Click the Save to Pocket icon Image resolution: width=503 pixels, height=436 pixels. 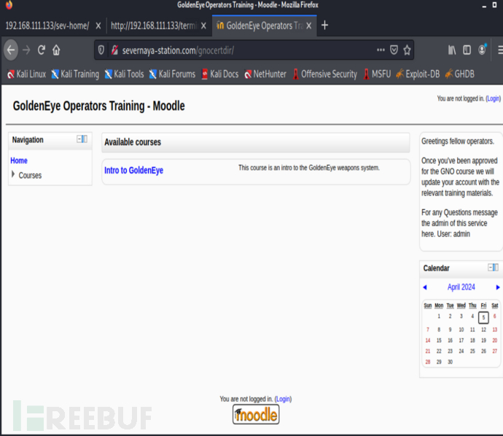(x=394, y=50)
